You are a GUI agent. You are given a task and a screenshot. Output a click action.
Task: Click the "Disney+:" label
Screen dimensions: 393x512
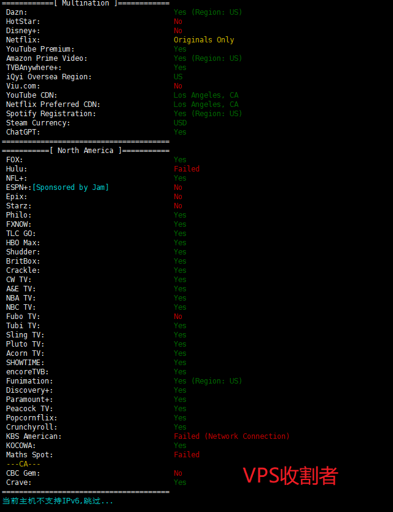(23, 31)
